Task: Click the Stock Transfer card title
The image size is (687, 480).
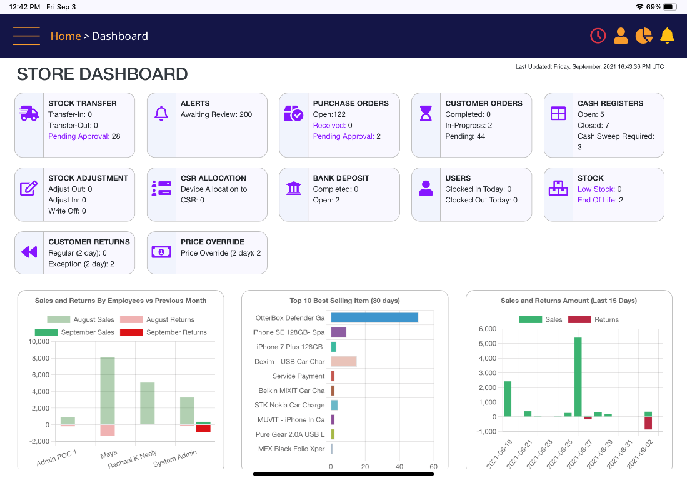Action: tap(83, 103)
